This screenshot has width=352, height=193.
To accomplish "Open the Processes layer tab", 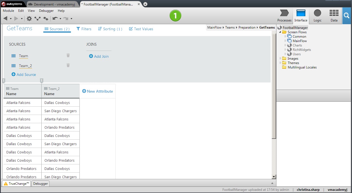I will (x=284, y=16).
